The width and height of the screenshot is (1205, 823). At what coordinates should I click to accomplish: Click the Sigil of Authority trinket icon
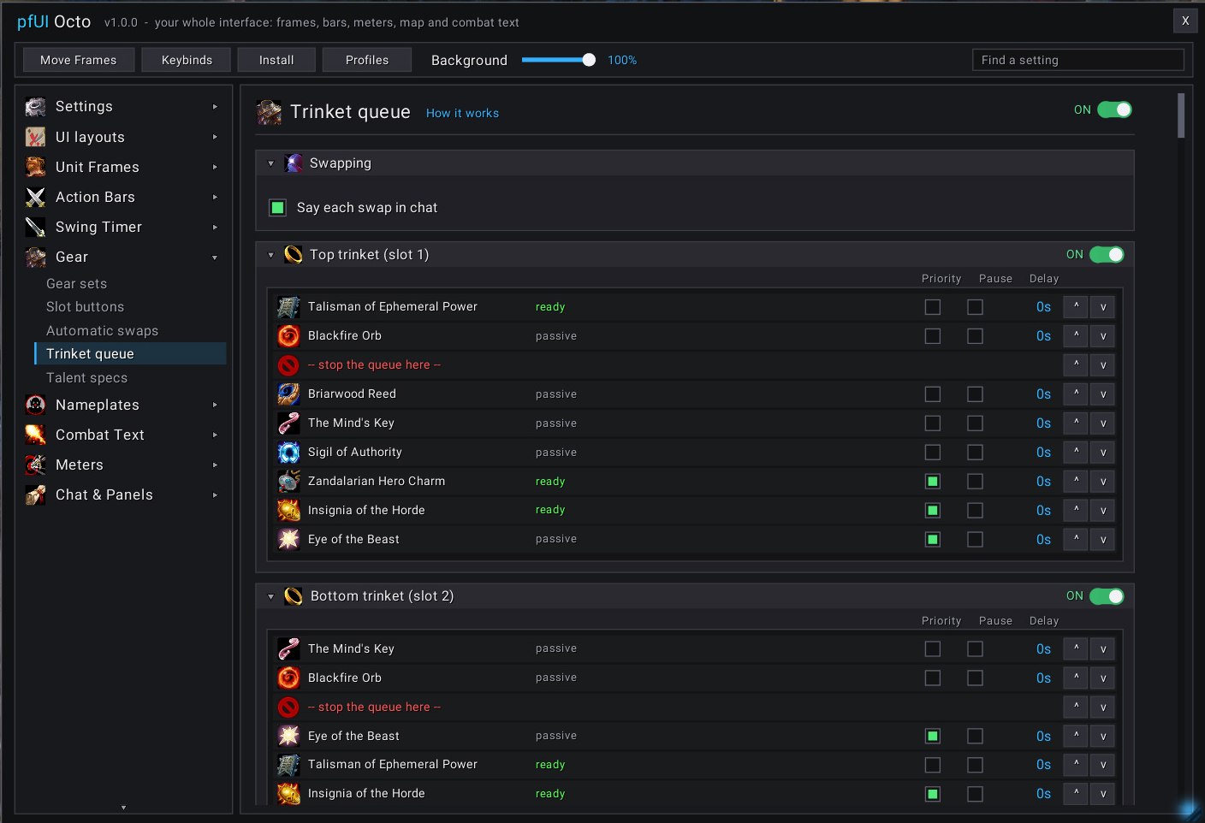288,453
